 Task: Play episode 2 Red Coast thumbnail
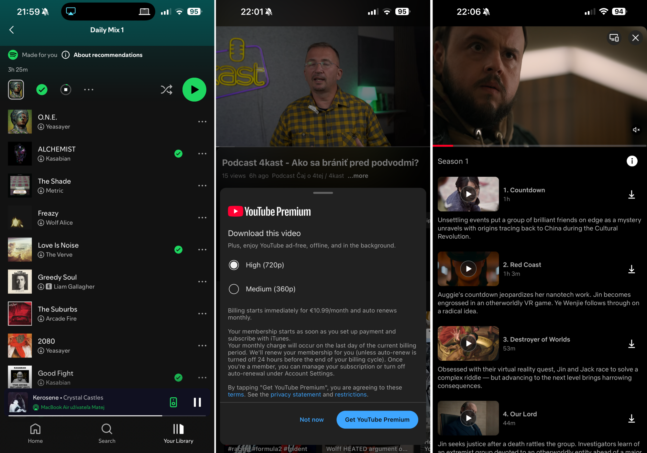tap(468, 268)
